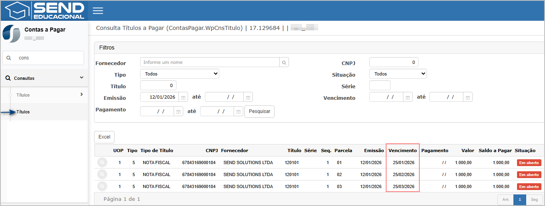
Task: Click the CNPJ input field
Action: click(x=393, y=62)
